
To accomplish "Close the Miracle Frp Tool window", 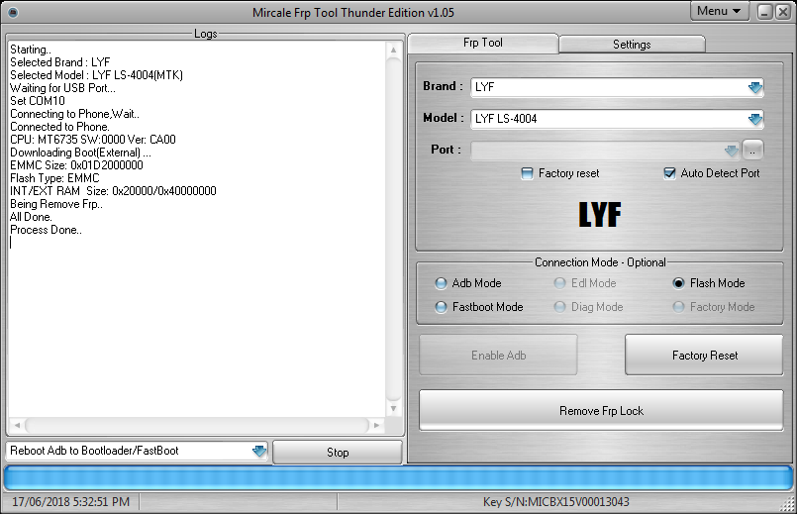I will coord(783,12).
